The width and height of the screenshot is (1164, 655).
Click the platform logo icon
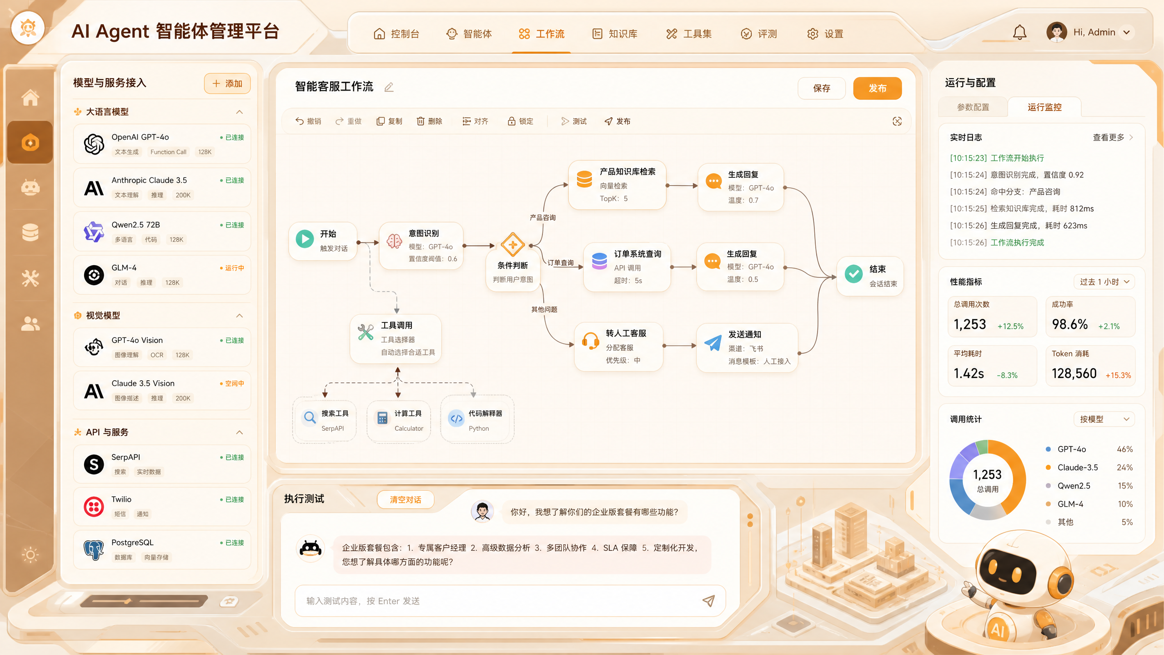click(28, 28)
